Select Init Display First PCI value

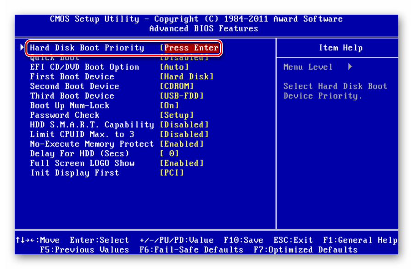click(x=172, y=173)
